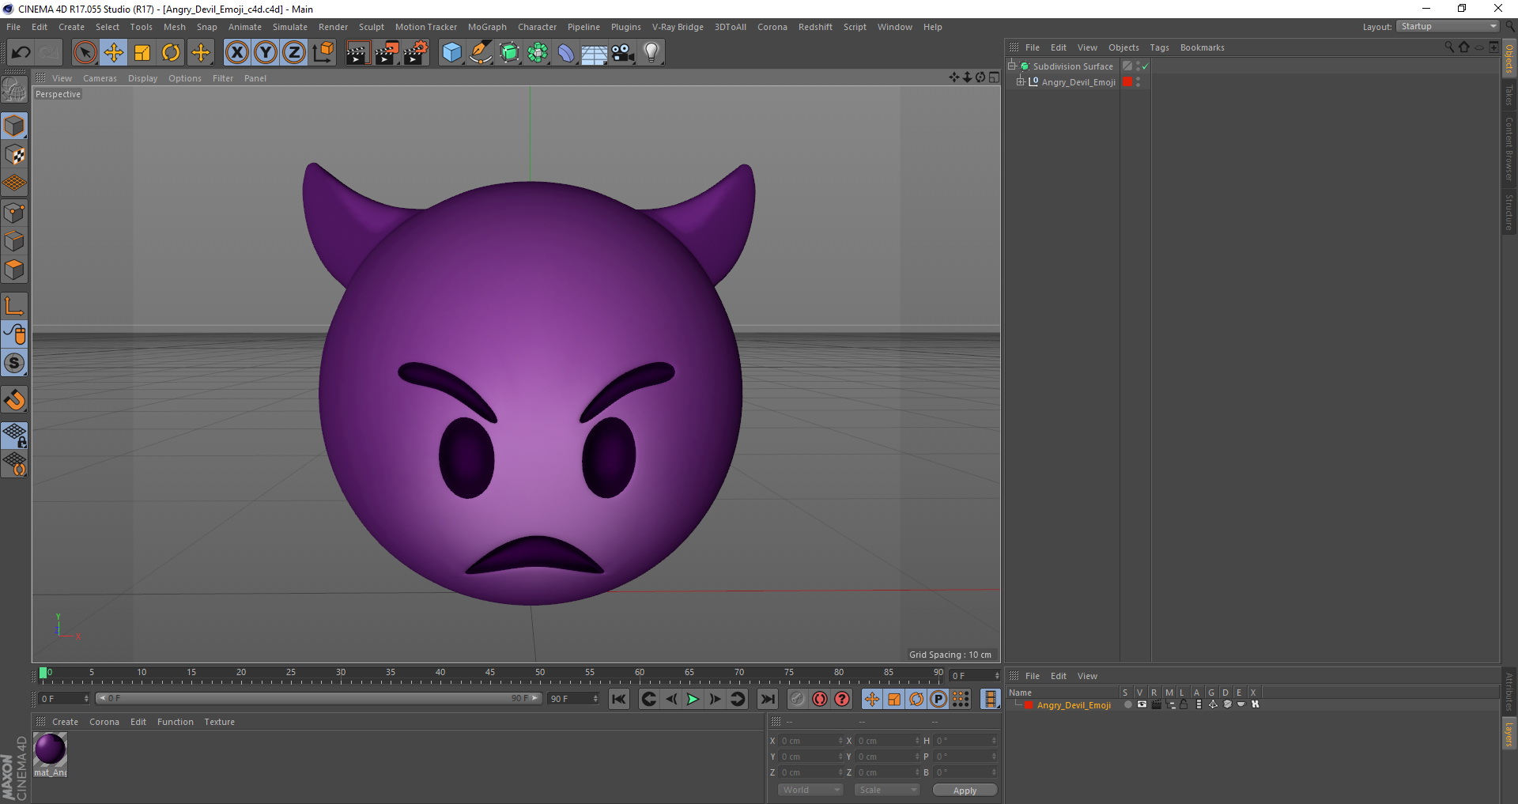Add a Camera object

click(x=623, y=53)
